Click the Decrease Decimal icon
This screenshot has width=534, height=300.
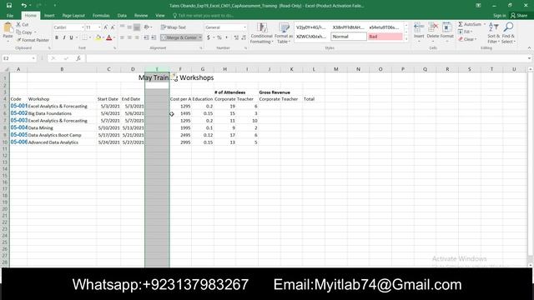tap(244, 37)
